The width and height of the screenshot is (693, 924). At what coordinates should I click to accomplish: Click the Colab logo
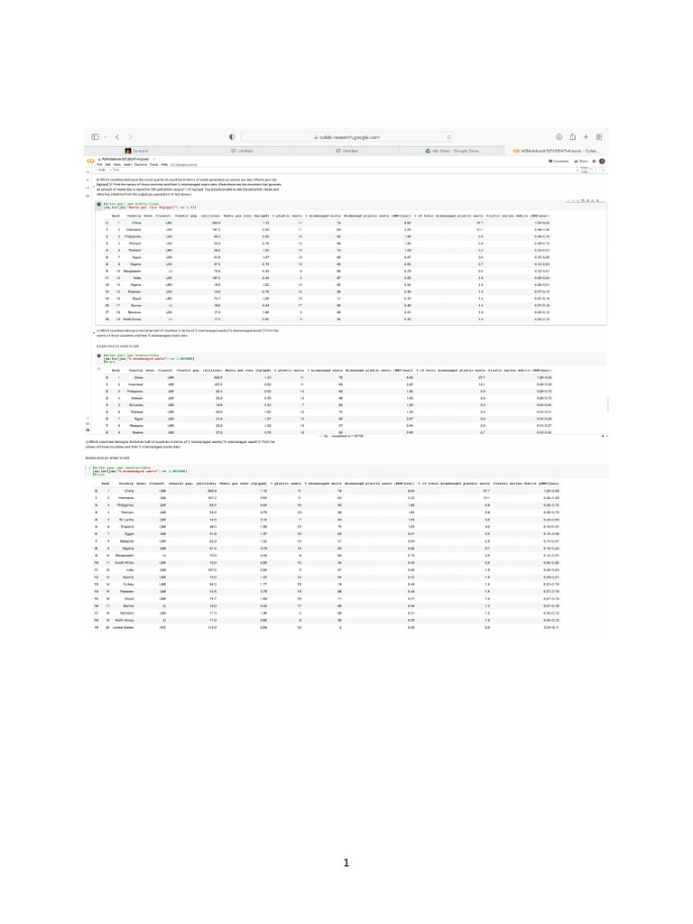point(90,161)
